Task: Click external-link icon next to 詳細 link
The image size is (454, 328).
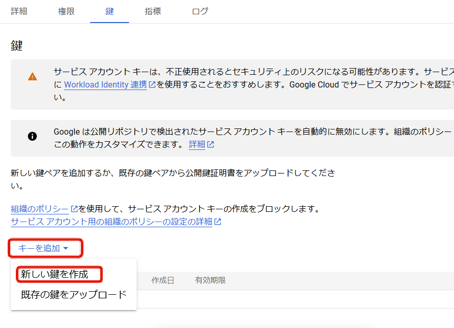Action: pos(210,144)
